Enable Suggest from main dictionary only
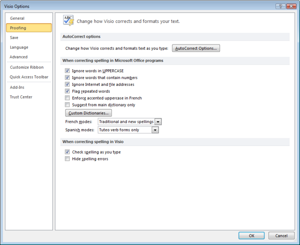The width and height of the screenshot is (300, 245). pyautogui.click(x=67, y=105)
